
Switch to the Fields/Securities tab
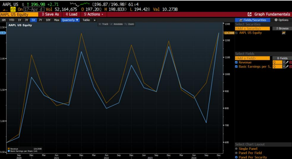pos(253,20)
